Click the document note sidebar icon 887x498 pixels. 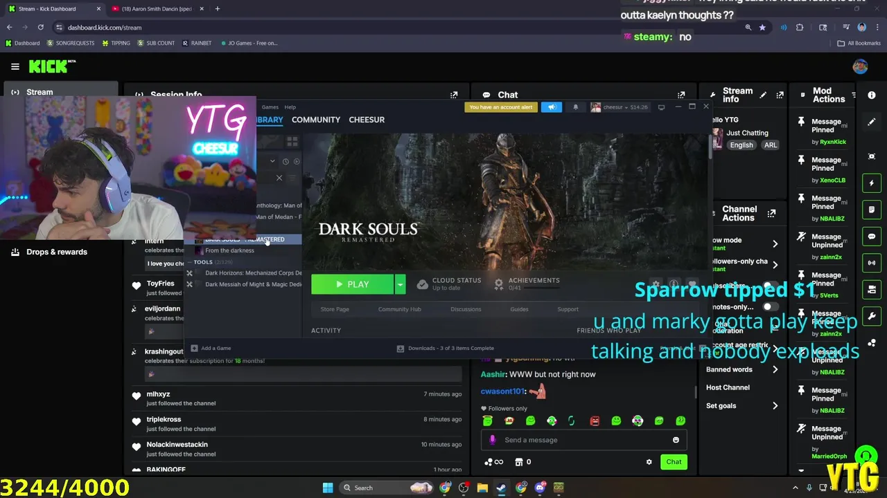click(x=872, y=210)
